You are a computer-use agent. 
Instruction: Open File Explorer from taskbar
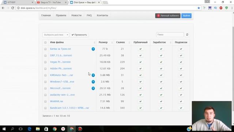point(38,129)
